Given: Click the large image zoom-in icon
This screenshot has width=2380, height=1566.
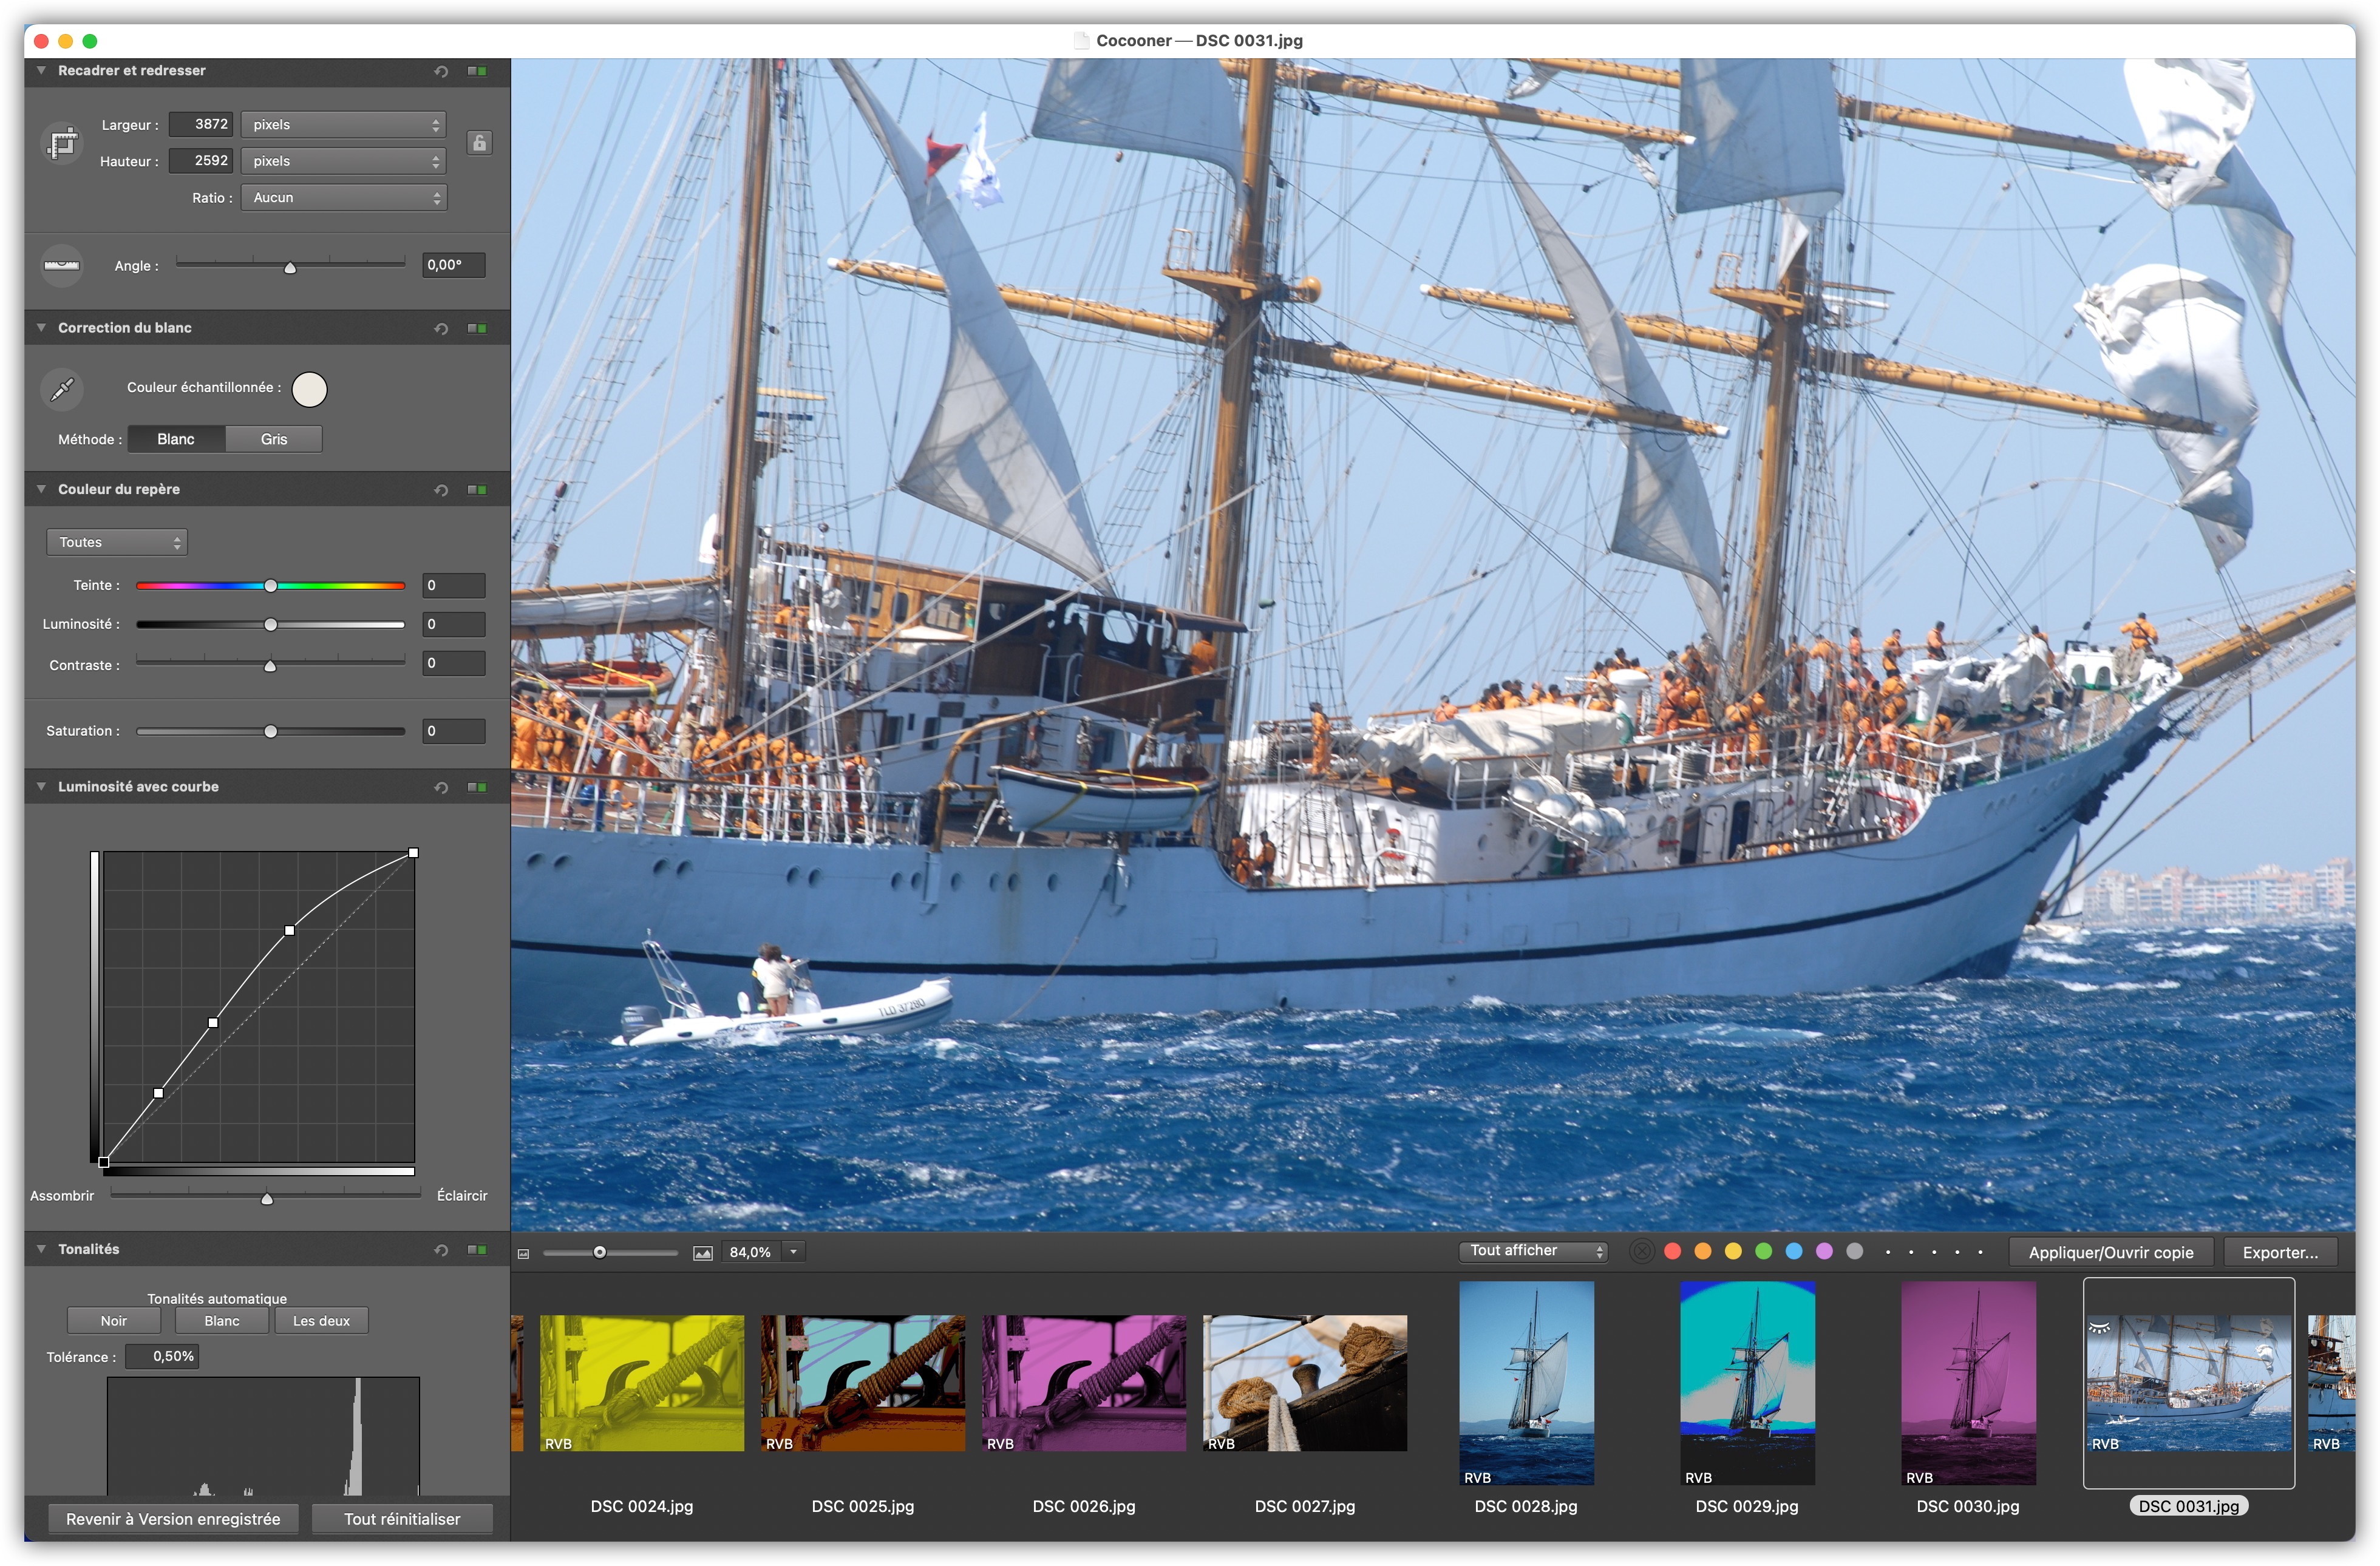Looking at the screenshot, I should click(703, 1253).
